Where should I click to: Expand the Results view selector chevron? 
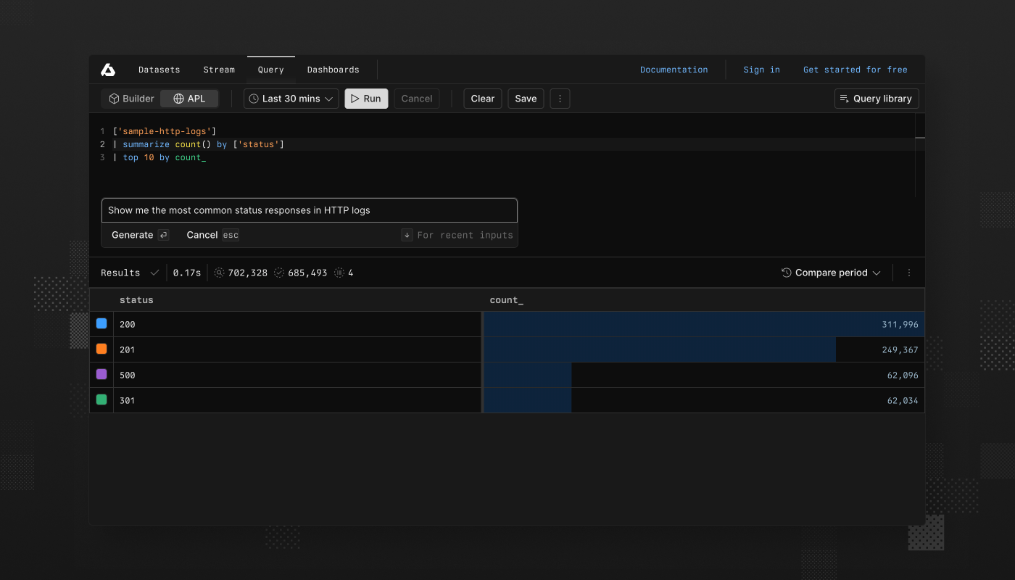154,273
